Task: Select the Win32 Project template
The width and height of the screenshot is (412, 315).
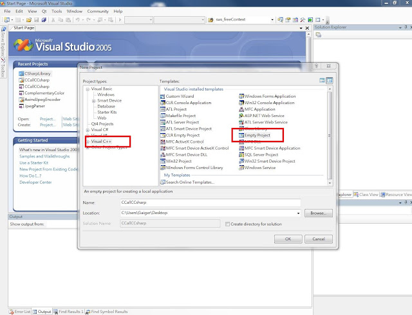Action: pos(176,161)
